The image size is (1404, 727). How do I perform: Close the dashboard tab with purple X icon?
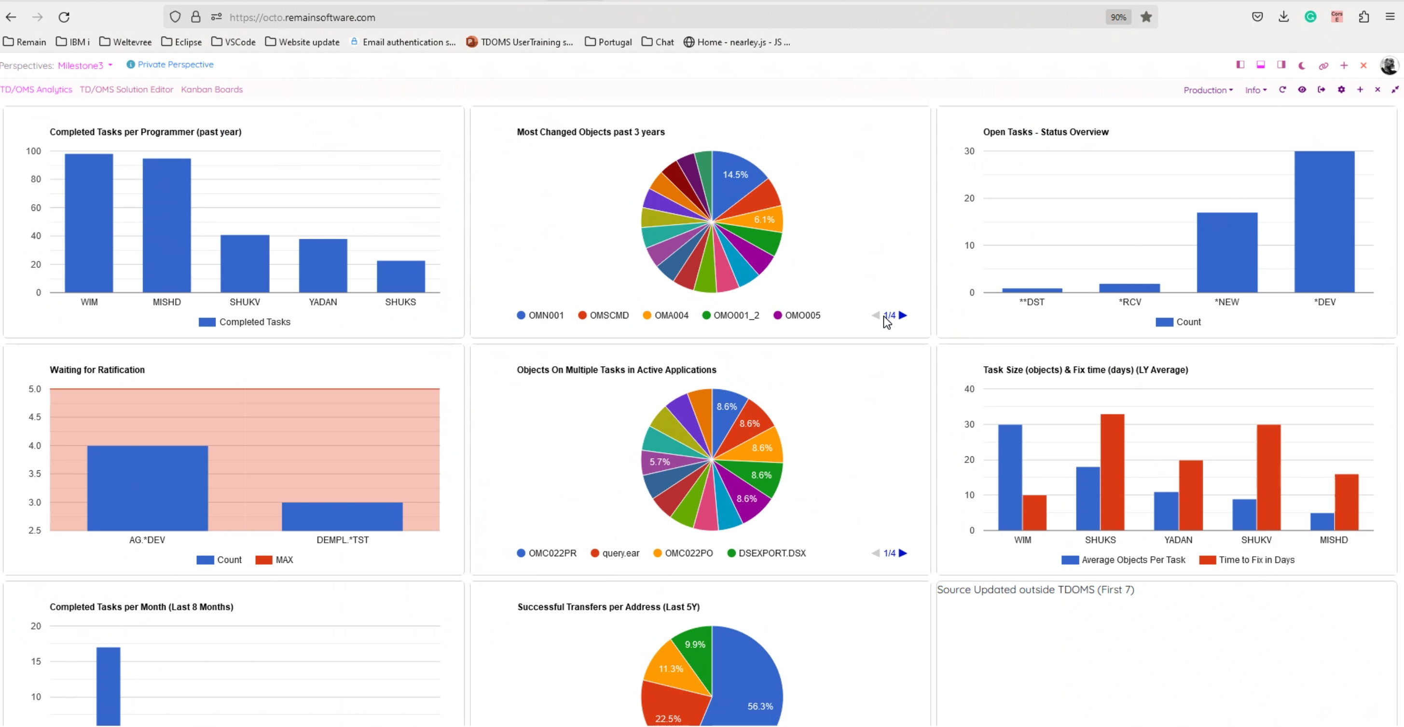(1378, 89)
